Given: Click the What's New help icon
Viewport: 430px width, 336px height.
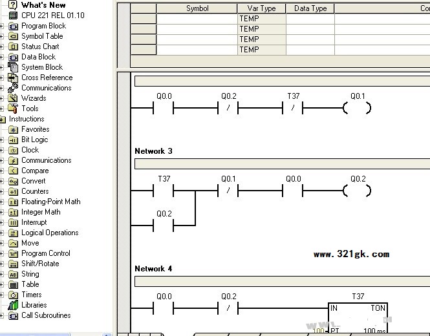Looking at the screenshot, I should pyautogui.click(x=13, y=5).
